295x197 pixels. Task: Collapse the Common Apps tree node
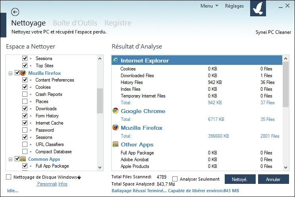coord(11,159)
